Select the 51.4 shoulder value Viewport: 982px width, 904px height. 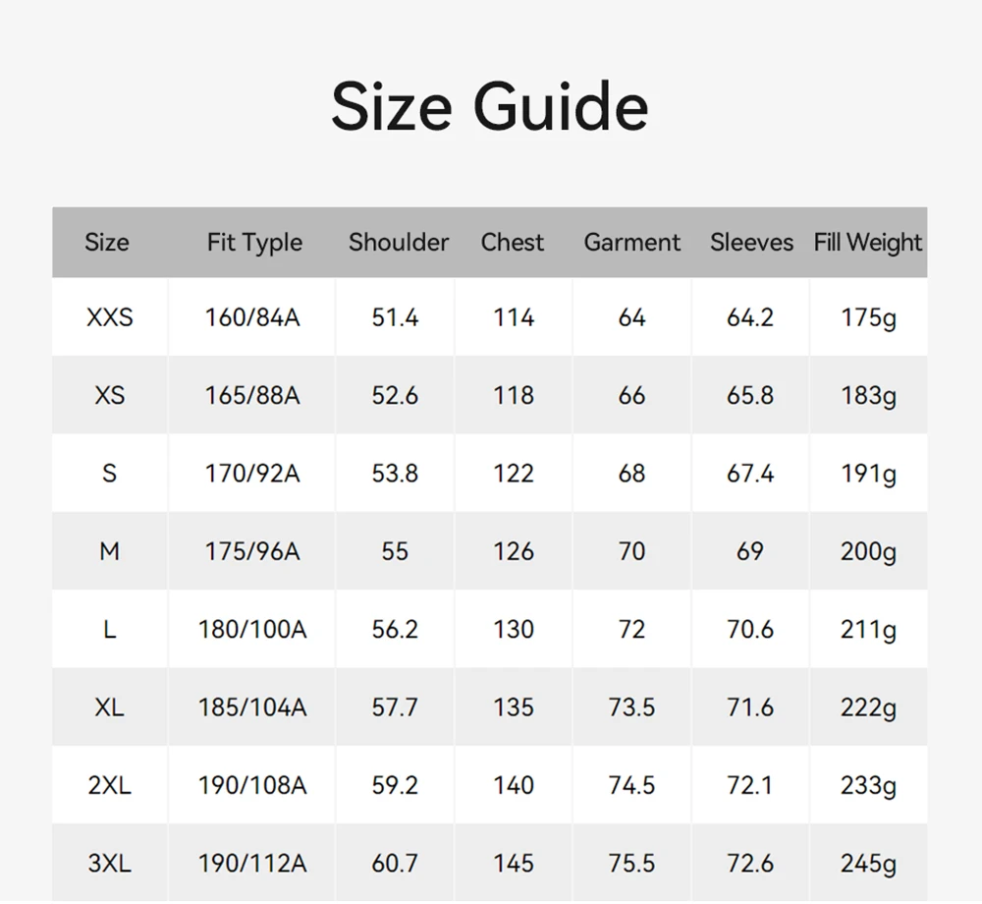click(395, 317)
